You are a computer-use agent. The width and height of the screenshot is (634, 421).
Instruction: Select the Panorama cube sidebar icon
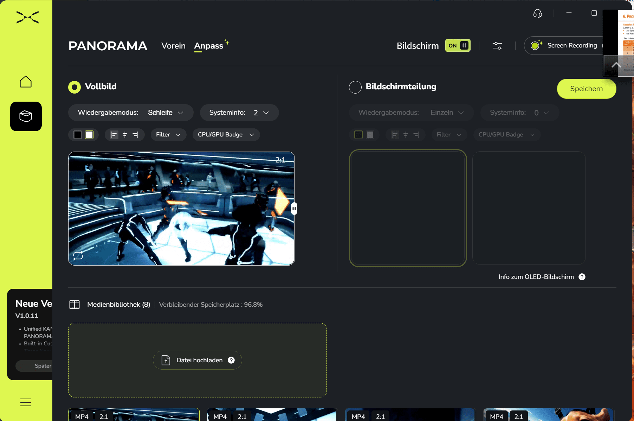click(x=26, y=116)
